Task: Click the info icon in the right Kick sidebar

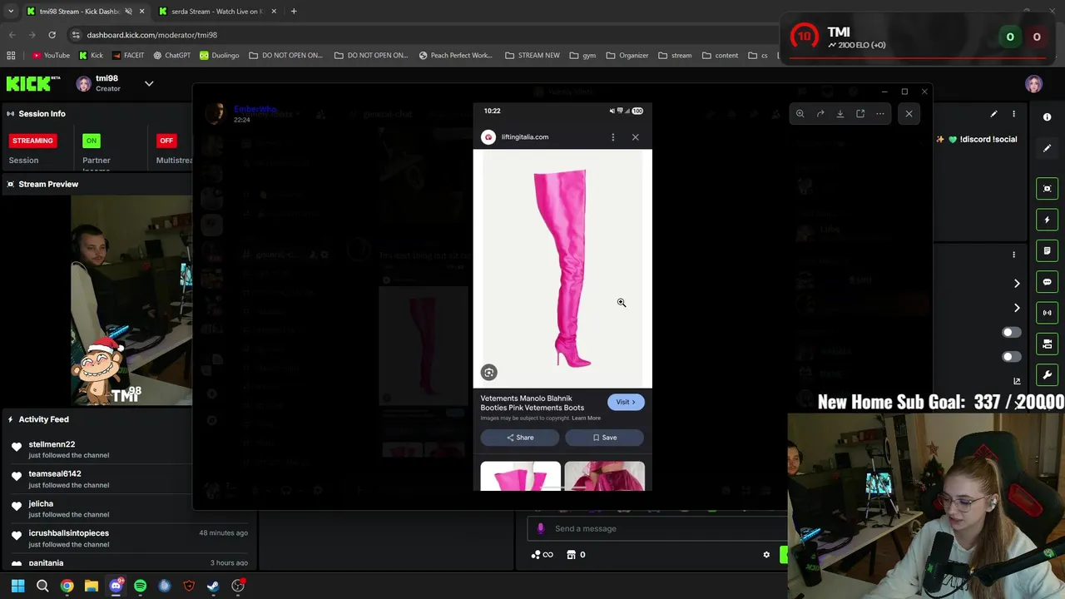Action: pos(1048,117)
